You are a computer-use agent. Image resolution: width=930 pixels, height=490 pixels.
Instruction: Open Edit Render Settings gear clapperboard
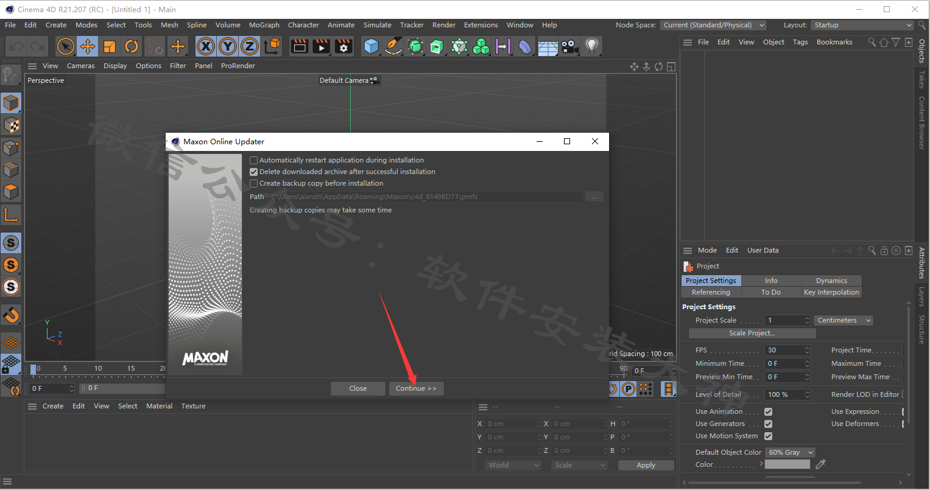click(343, 46)
